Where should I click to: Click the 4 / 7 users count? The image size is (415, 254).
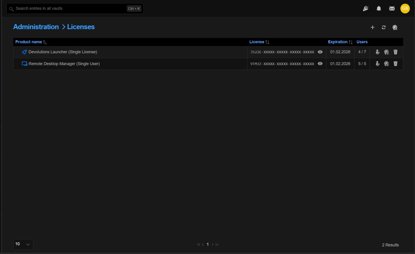pos(362,52)
